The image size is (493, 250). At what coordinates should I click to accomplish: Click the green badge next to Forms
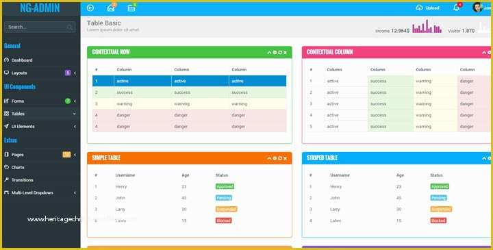click(x=68, y=101)
